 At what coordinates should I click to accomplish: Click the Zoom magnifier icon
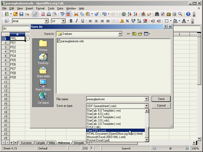pos(180,14)
